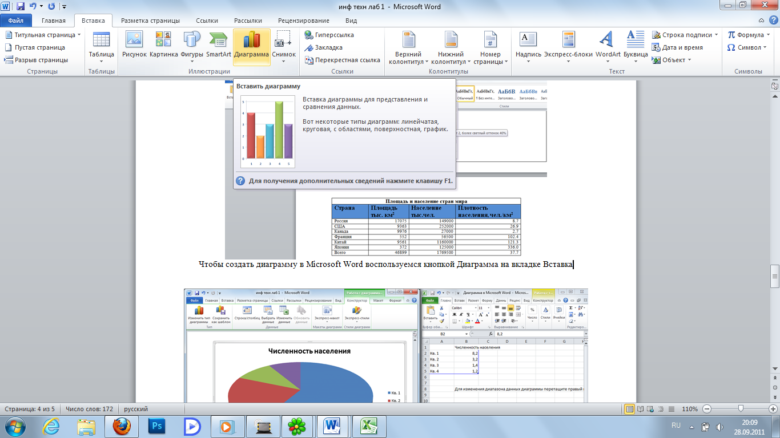Insert a Формула equation
Screen dimensions: 780x438
coord(749,35)
